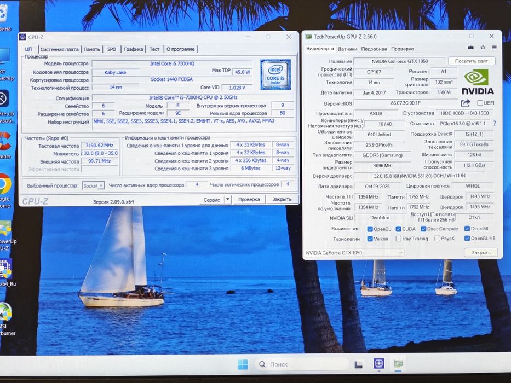511x383 pixels.
Task: Select the Датчики tab in GPU-Z
Action: tap(347, 49)
